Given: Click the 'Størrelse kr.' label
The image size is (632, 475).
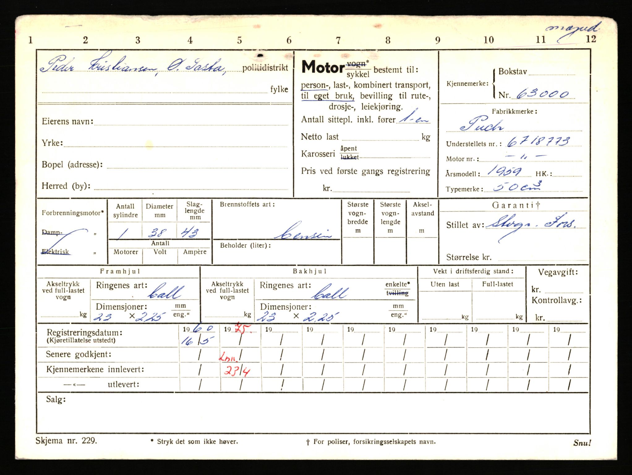Looking at the screenshot, I should 469,257.
